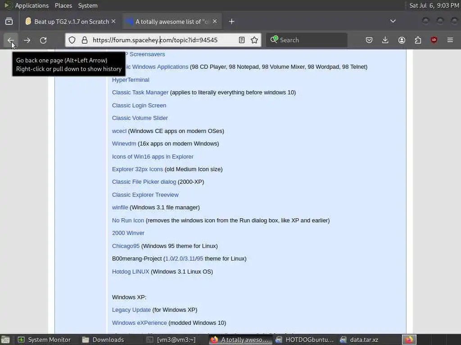Toggle reader view icon in address bar

click(242, 40)
